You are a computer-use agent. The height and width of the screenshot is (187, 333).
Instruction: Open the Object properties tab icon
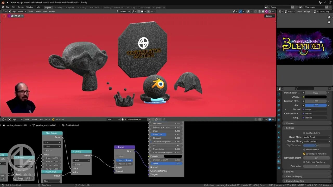pos(279,132)
